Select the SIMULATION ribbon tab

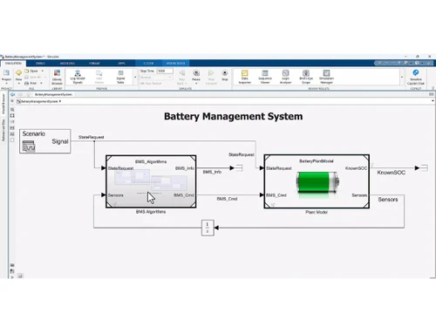(x=13, y=63)
